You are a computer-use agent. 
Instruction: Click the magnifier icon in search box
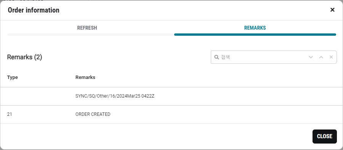coord(216,57)
